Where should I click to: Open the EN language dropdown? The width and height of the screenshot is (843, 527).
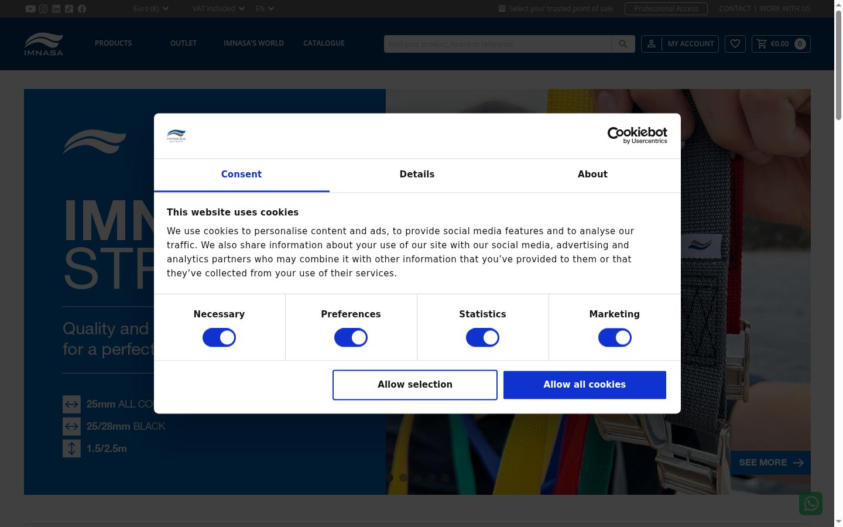pyautogui.click(x=265, y=9)
